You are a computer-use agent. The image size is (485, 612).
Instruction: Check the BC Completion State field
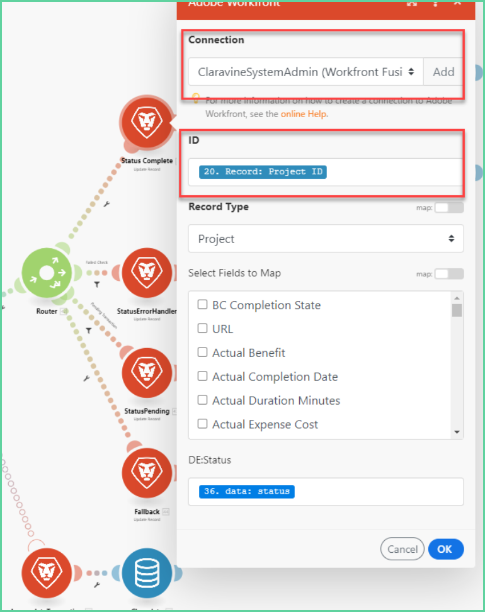tap(202, 305)
